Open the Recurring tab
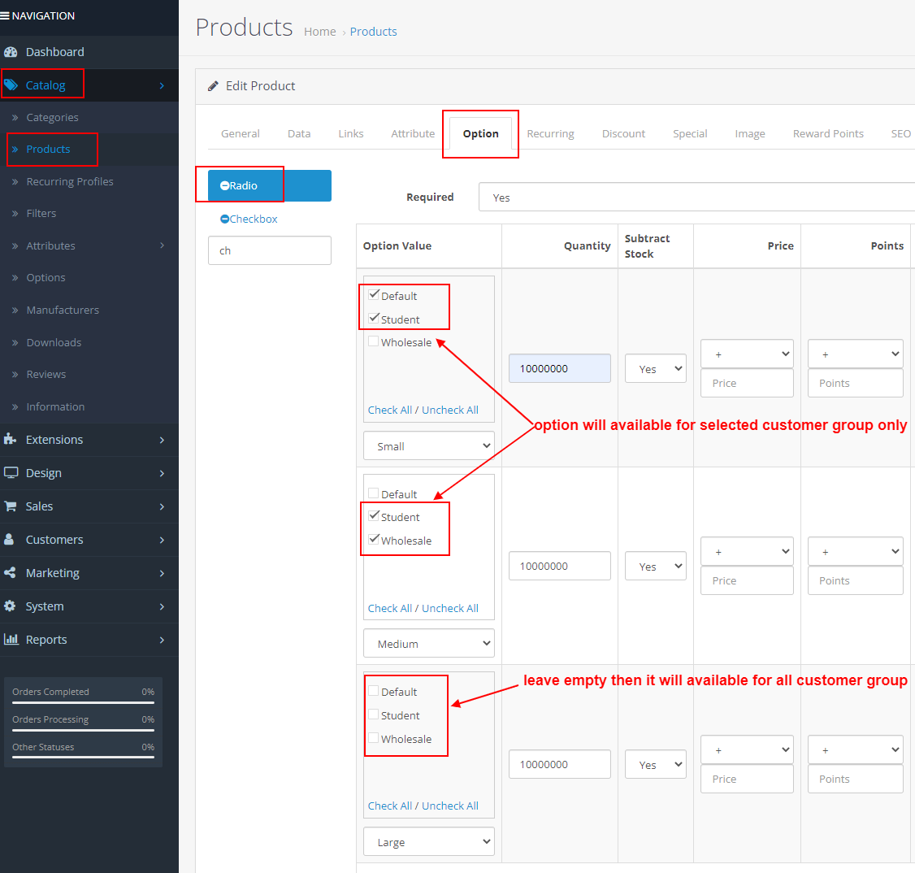This screenshot has height=873, width=915. tap(550, 133)
